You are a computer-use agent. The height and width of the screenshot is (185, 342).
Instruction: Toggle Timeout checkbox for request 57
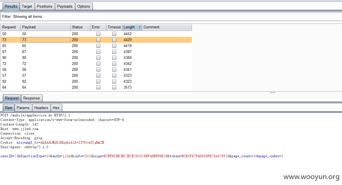pos(114,75)
